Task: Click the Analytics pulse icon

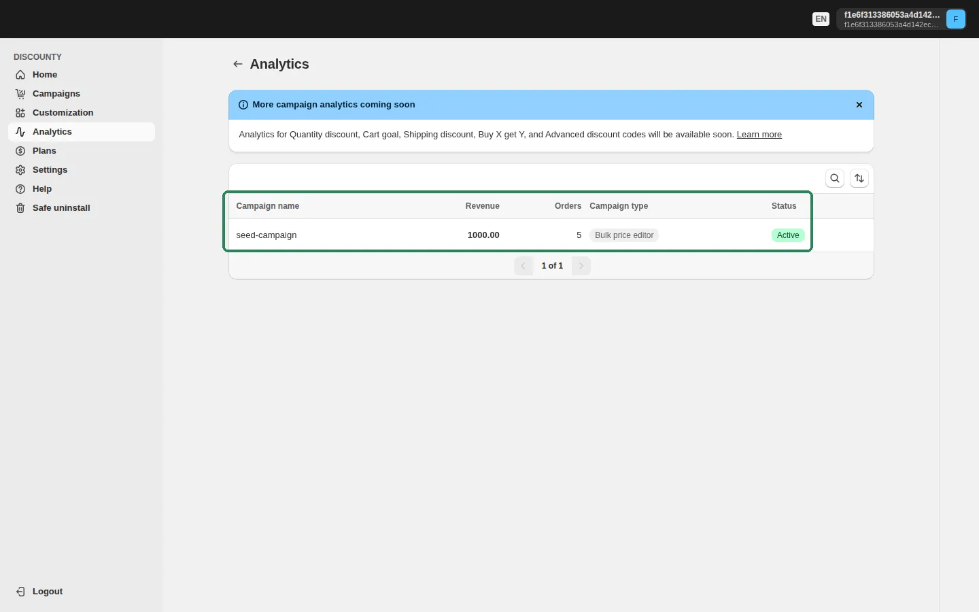Action: [20, 132]
